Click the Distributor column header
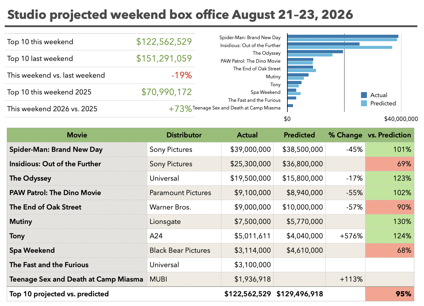The height and width of the screenshot is (306, 424). (x=184, y=135)
